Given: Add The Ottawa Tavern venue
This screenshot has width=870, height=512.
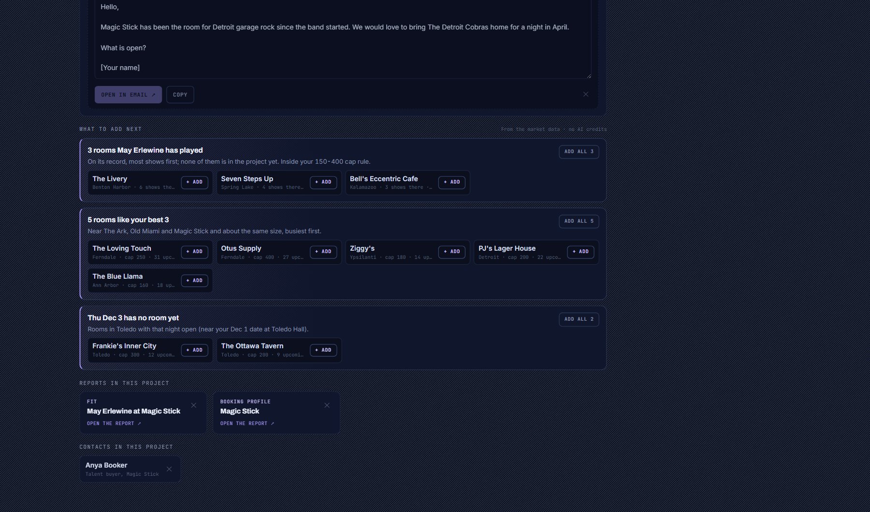Looking at the screenshot, I should coord(323,350).
